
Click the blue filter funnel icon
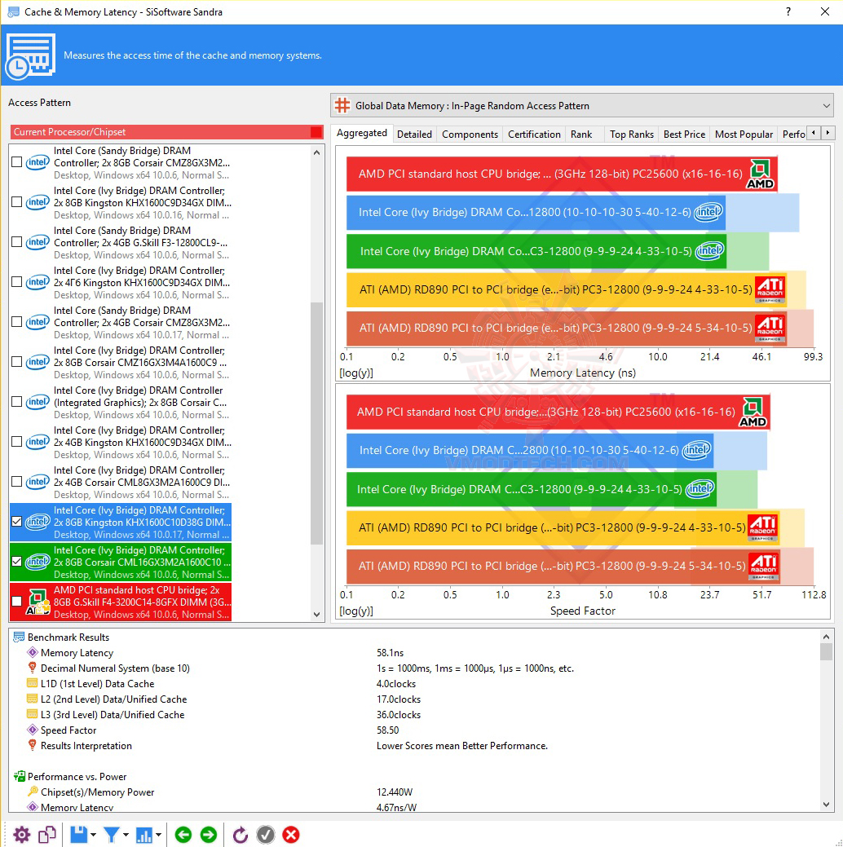(112, 835)
